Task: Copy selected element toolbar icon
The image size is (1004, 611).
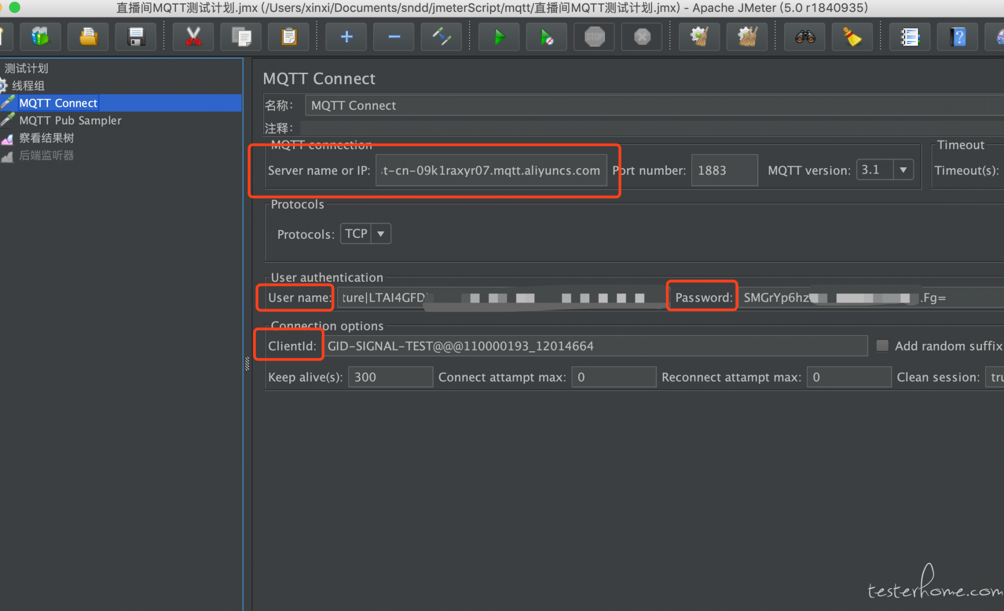Action: [241, 37]
